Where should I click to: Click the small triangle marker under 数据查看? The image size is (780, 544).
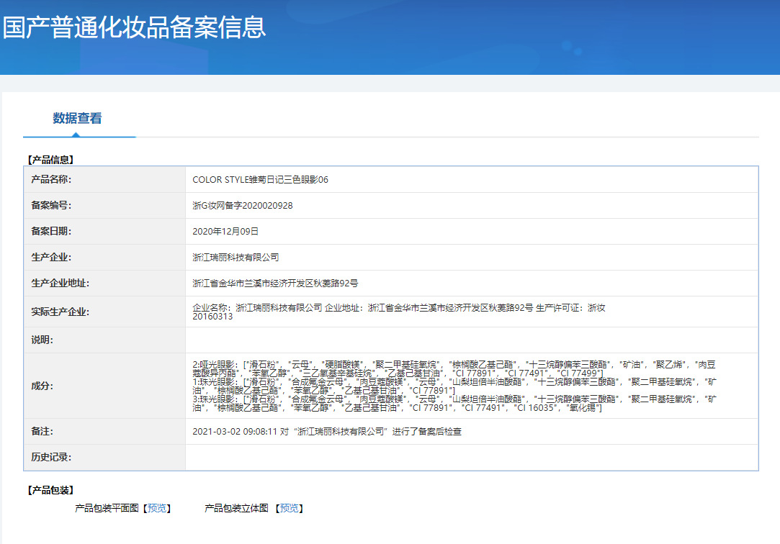click(76, 134)
